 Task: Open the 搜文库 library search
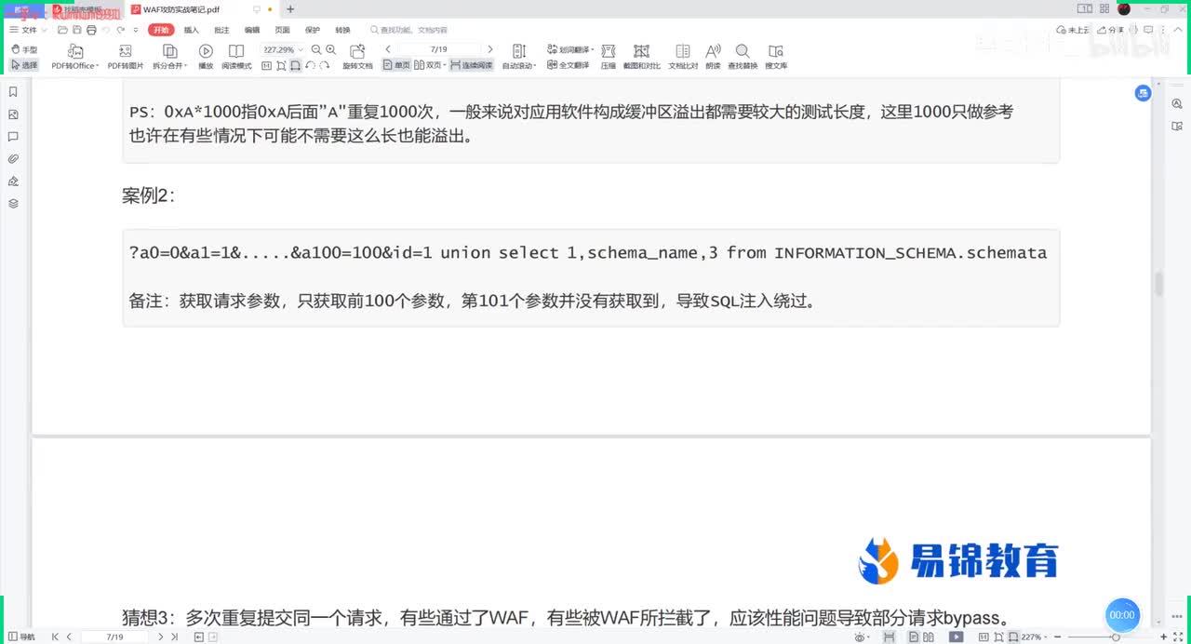[776, 57]
